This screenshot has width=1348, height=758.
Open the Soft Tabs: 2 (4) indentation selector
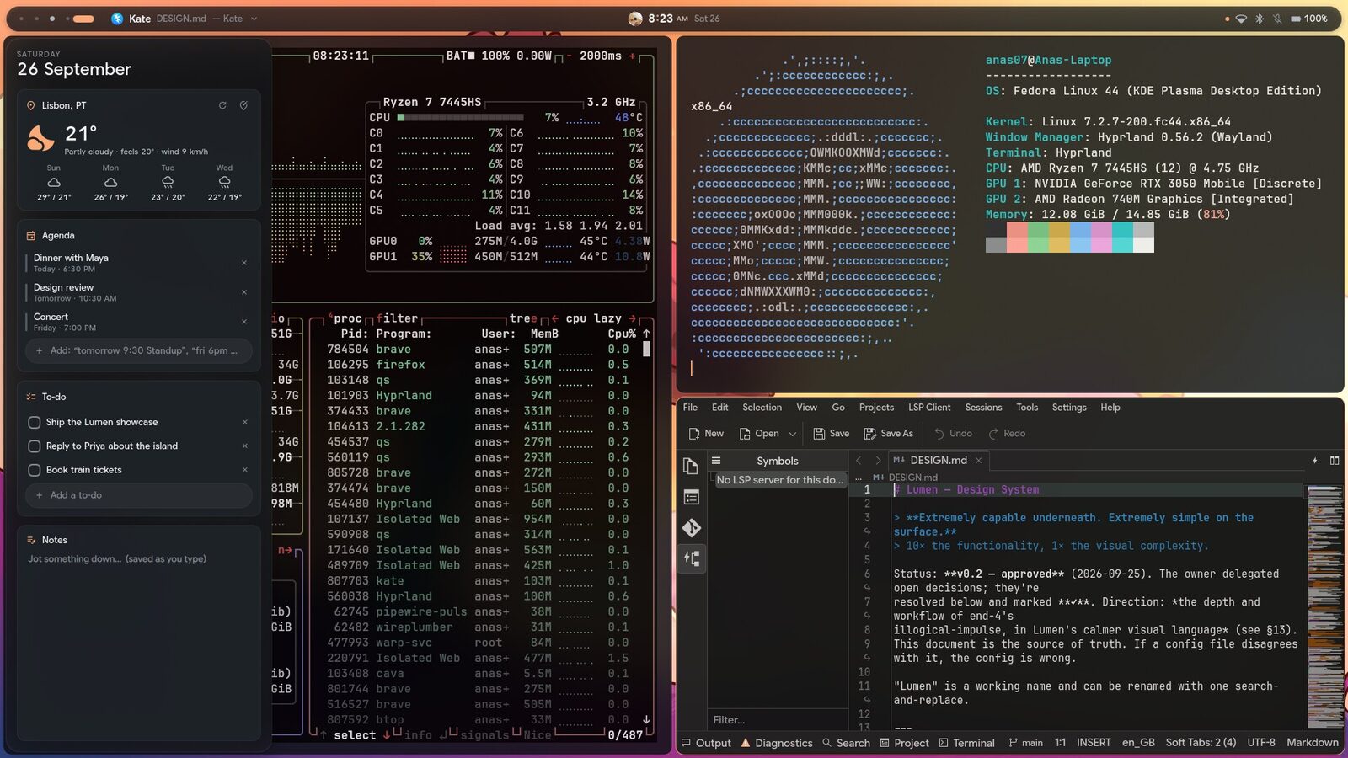[1201, 742]
